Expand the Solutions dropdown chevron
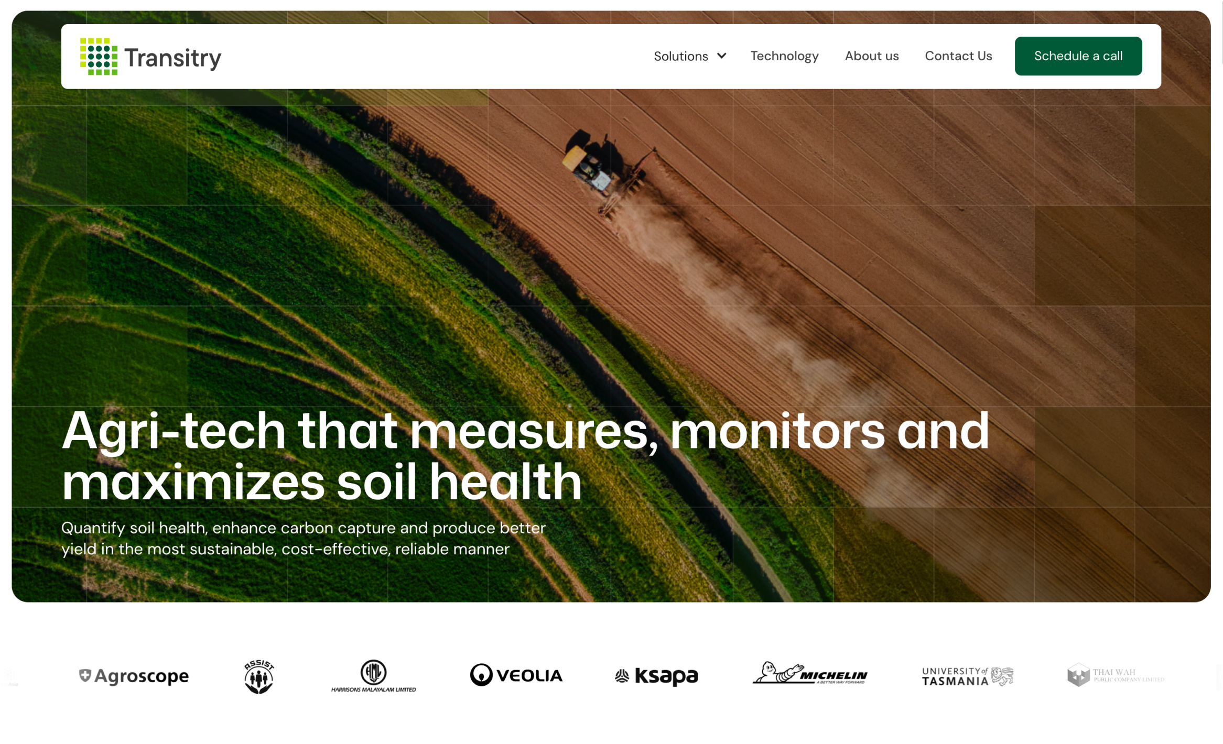1223x744 pixels. [x=722, y=56]
